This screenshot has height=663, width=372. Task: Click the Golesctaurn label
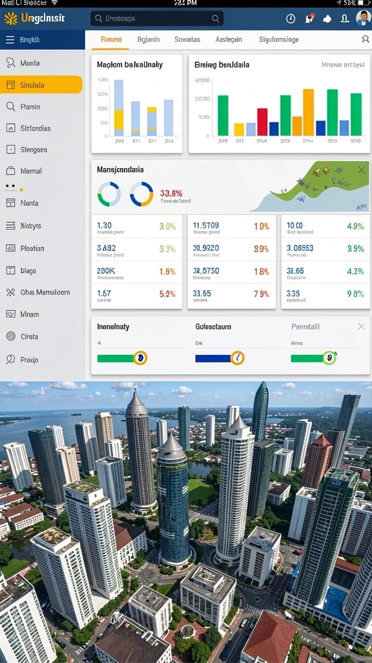click(x=213, y=327)
